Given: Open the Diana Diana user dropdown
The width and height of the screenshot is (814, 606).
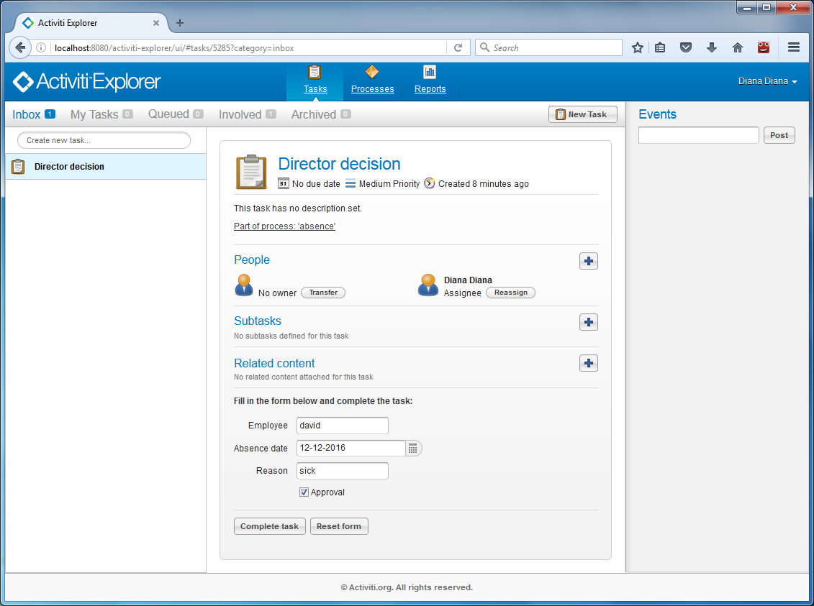Looking at the screenshot, I should [x=767, y=81].
